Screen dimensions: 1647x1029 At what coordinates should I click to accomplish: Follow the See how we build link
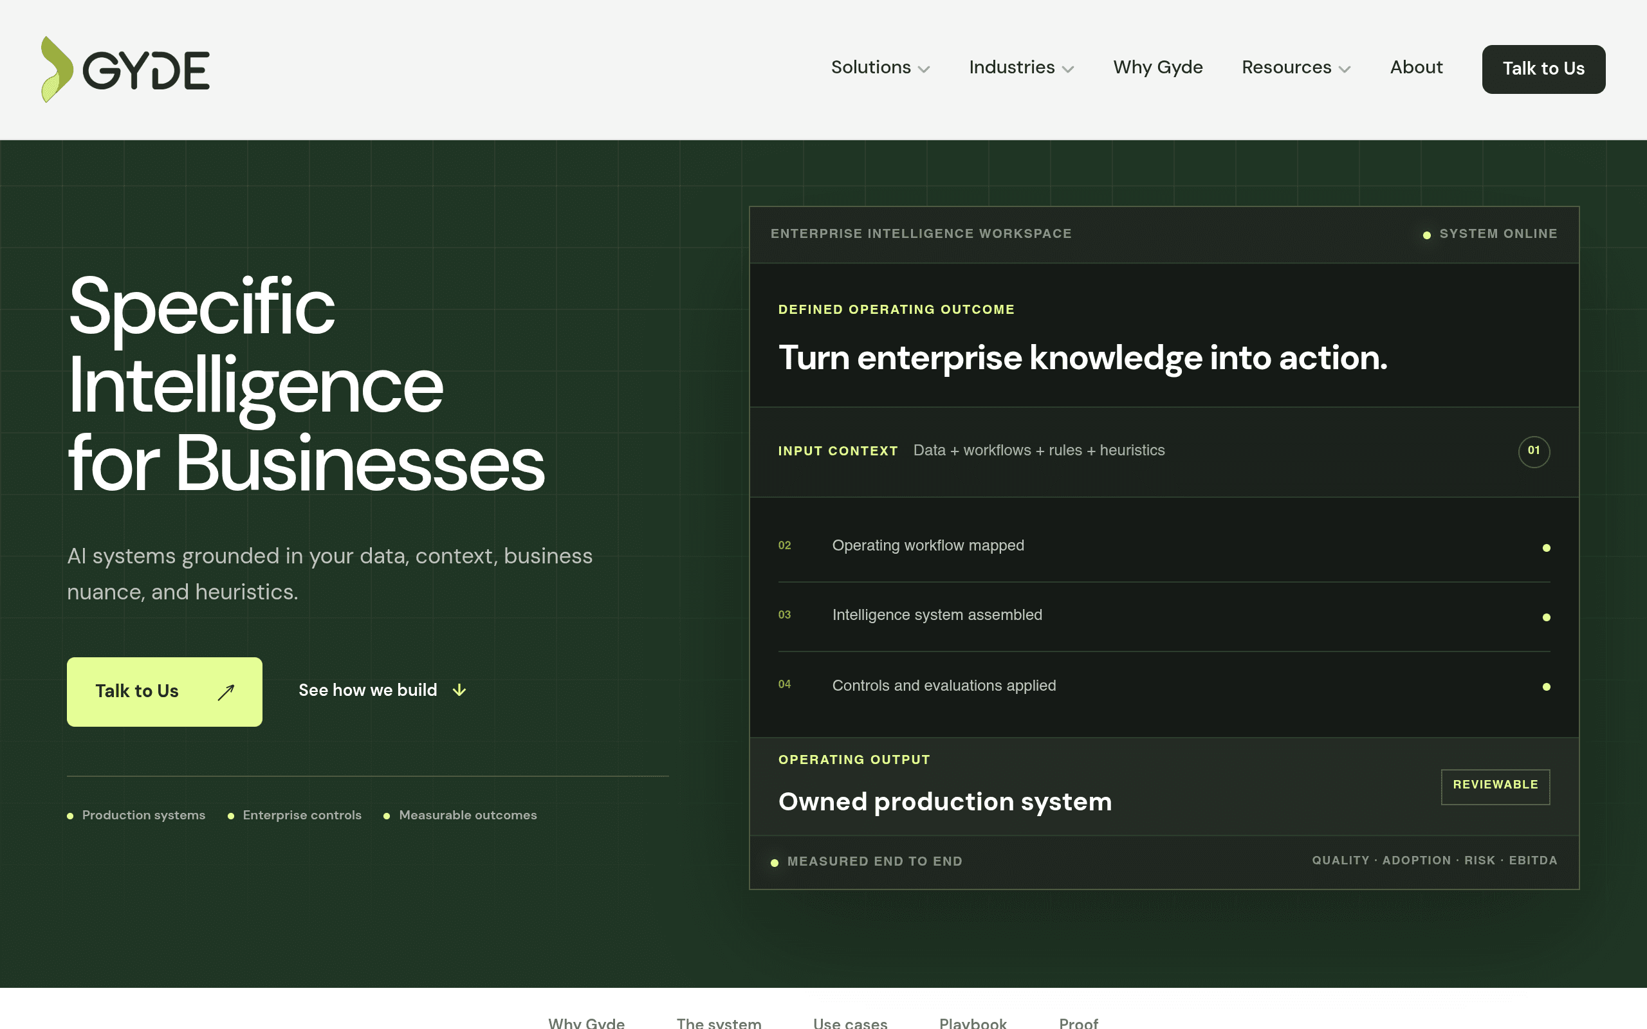[x=382, y=690]
